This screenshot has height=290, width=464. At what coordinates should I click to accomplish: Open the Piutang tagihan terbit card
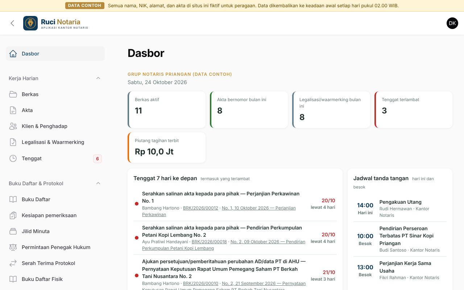tap(167, 148)
